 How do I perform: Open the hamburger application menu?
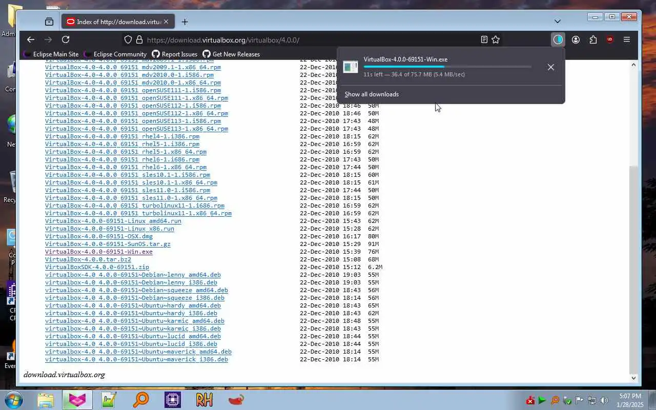click(x=626, y=39)
